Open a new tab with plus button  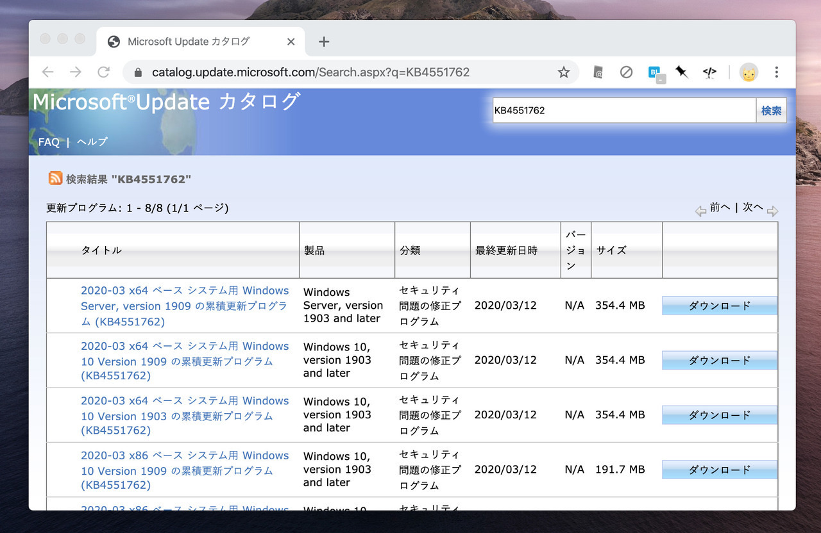point(324,42)
